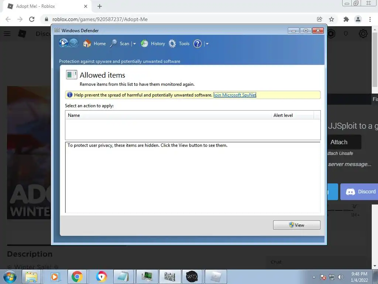This screenshot has height=284, width=378.
Task: Go forward in Chrome browser
Action: 20,19
